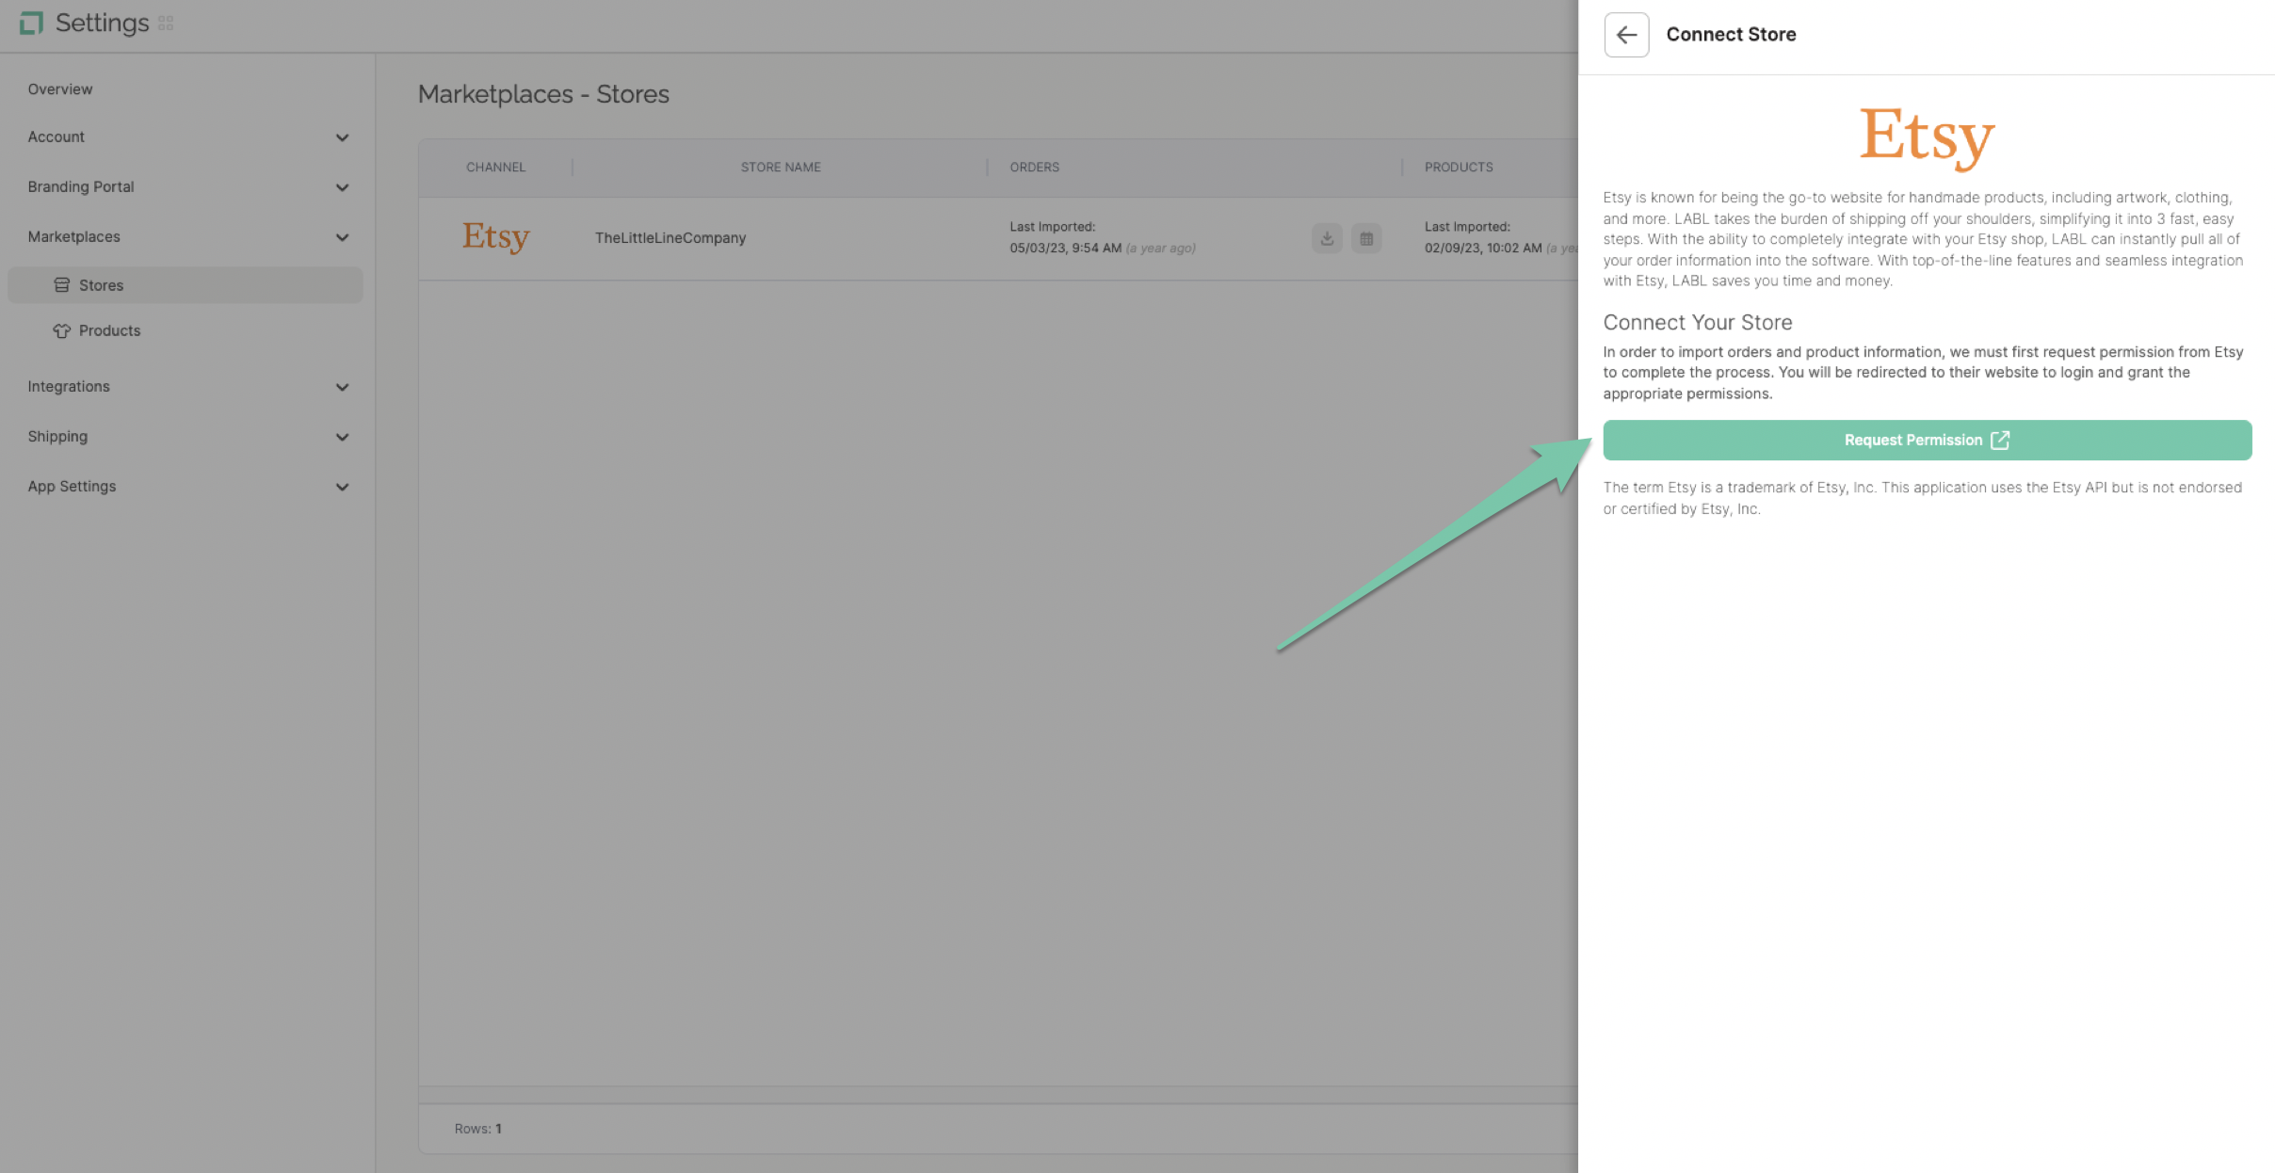The image size is (2275, 1173).
Task: Click the Etsy trademark disclaimer text
Action: click(x=1923, y=498)
